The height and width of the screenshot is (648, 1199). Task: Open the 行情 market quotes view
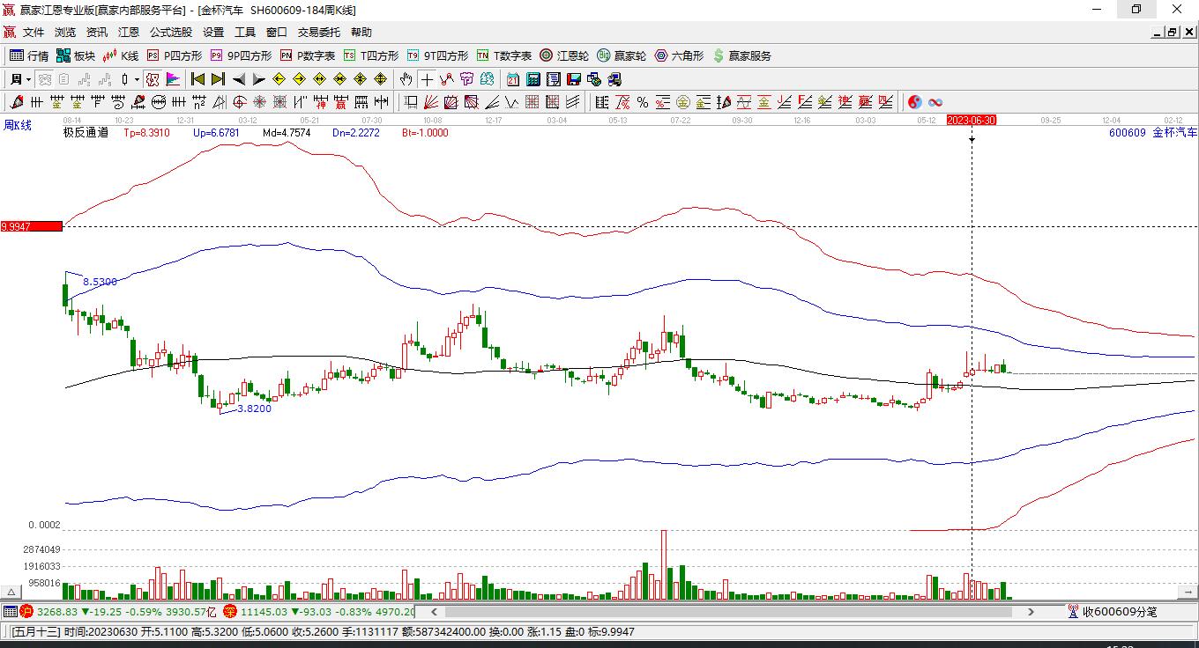coord(28,55)
